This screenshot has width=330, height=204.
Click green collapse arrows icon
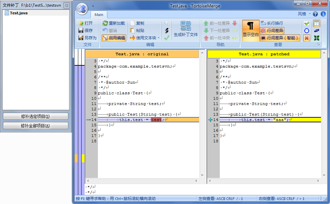317,38
